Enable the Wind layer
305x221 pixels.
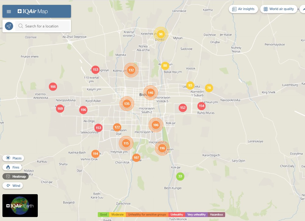13,186
